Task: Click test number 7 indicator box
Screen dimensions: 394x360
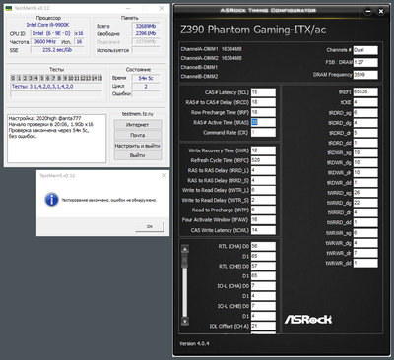Action: coord(53,78)
